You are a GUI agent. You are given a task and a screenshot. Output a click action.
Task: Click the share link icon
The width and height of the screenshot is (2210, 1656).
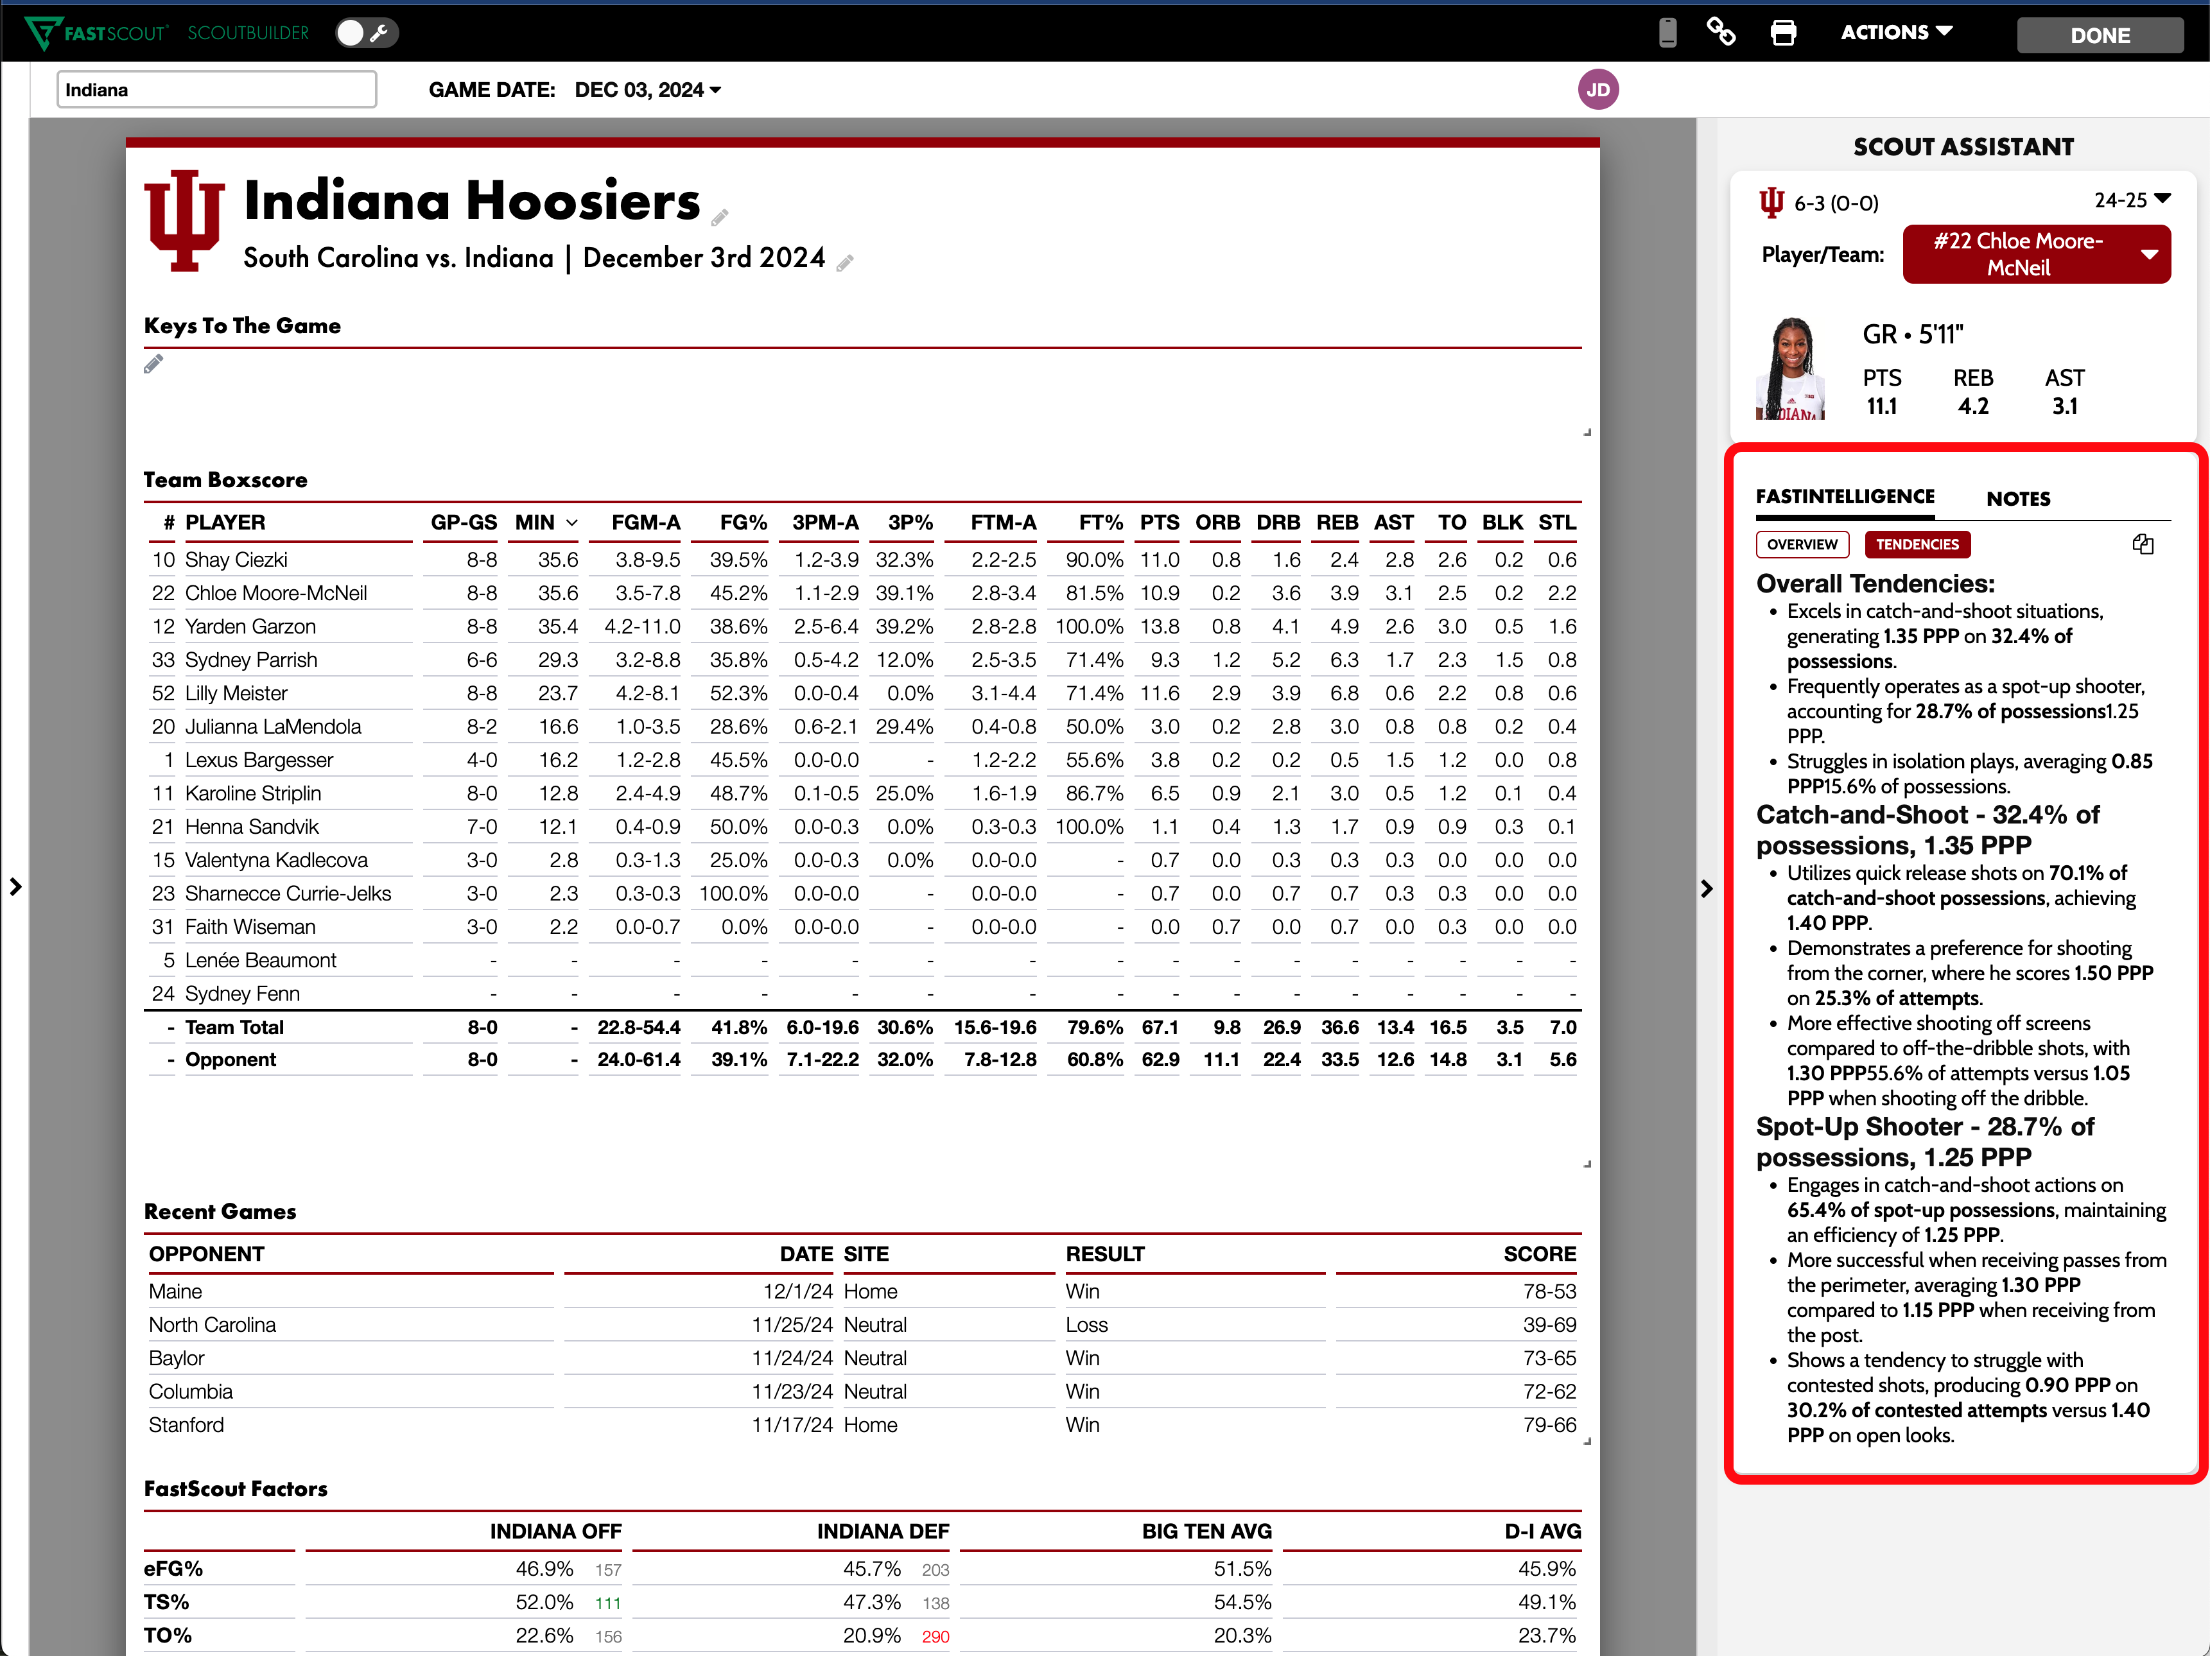[x=1721, y=33]
